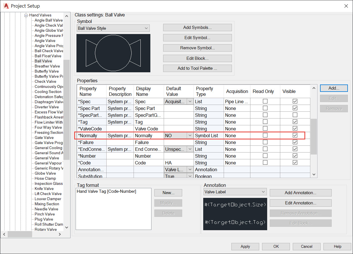Click the *Failure property name cell
This screenshot has width=353, height=254.
(92, 142)
